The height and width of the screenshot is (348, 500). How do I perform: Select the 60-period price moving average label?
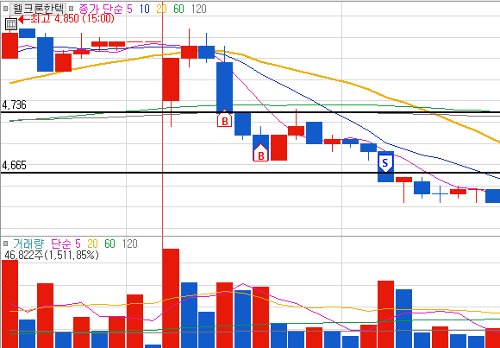pos(178,9)
